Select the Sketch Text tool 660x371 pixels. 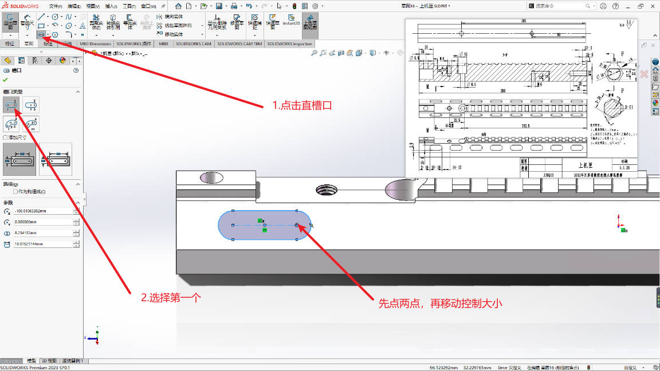point(82,26)
